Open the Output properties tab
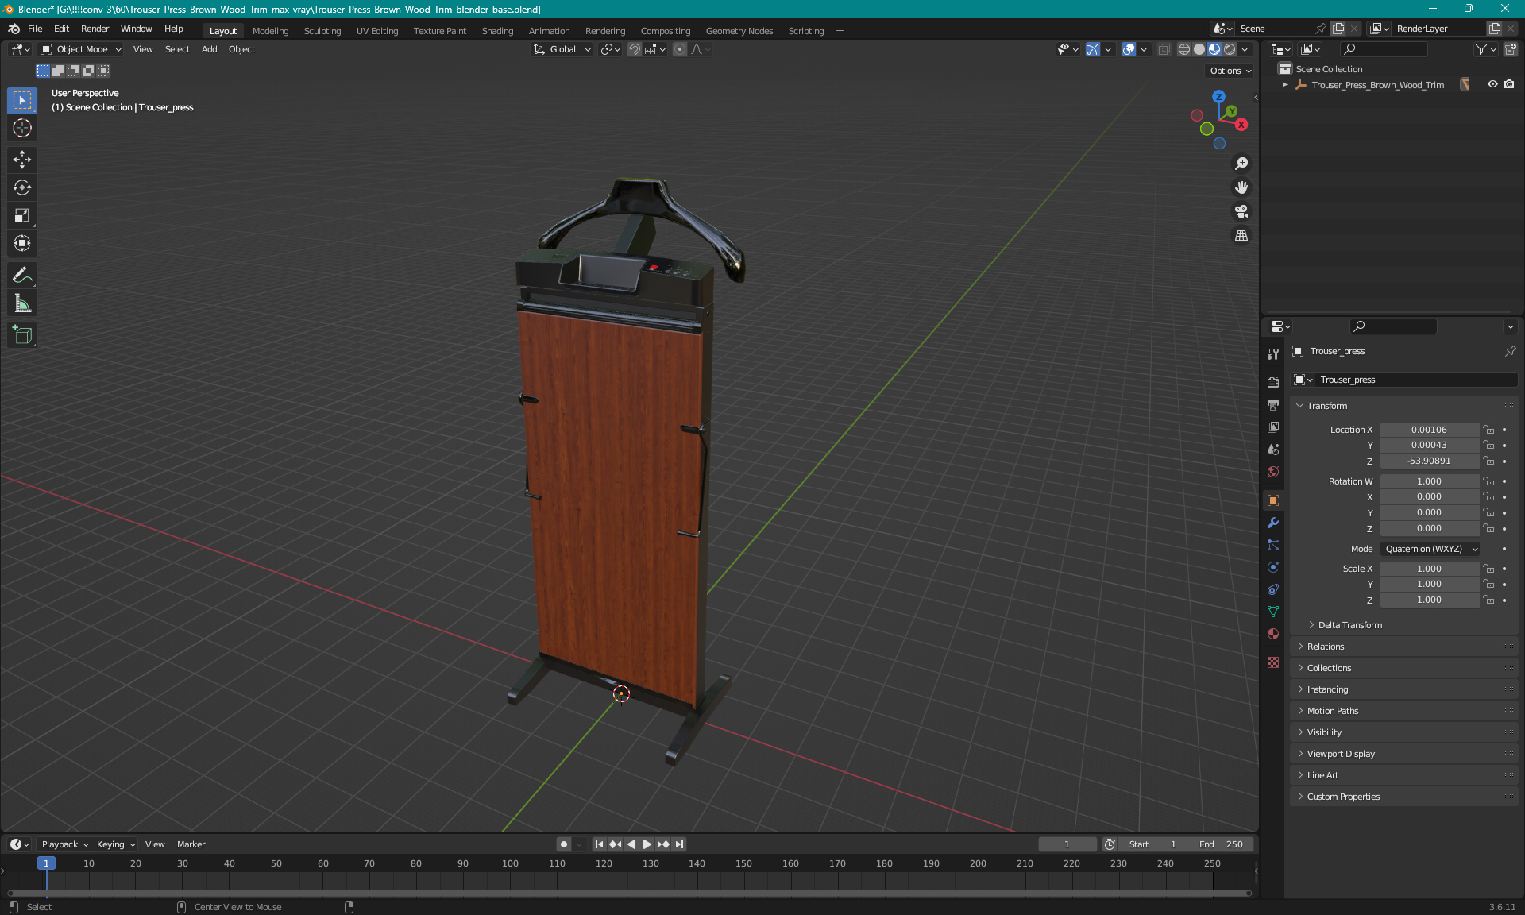Viewport: 1525px width, 915px height. point(1273,404)
